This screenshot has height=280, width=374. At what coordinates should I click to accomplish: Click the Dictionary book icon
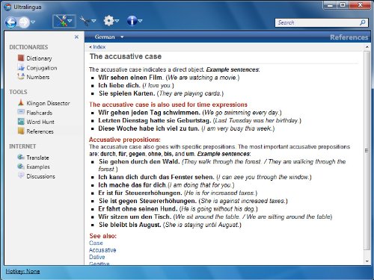[x=21, y=58]
